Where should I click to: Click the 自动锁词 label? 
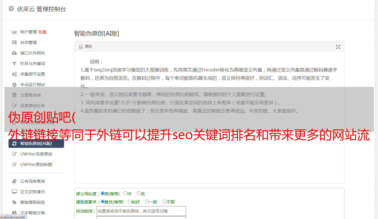tap(86, 211)
